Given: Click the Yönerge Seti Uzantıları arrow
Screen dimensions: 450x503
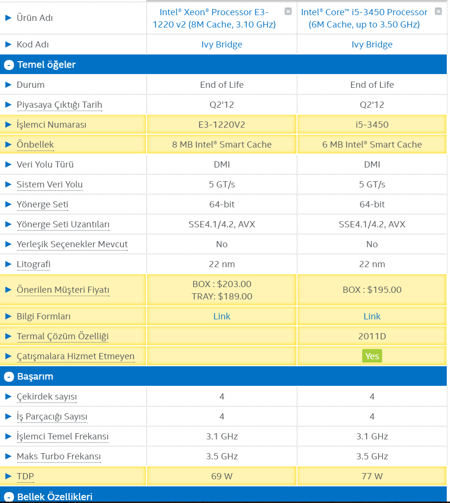Looking at the screenshot, I should (9, 224).
